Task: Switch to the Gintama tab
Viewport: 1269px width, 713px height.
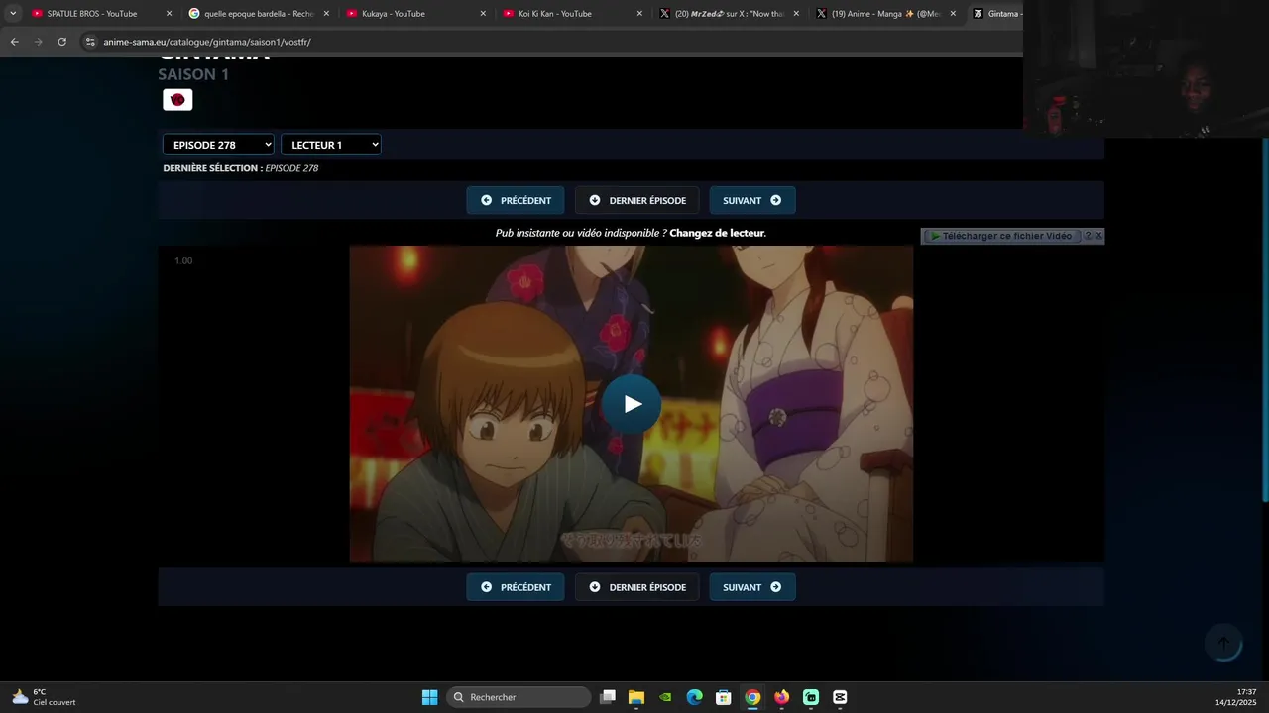Action: click(x=995, y=14)
